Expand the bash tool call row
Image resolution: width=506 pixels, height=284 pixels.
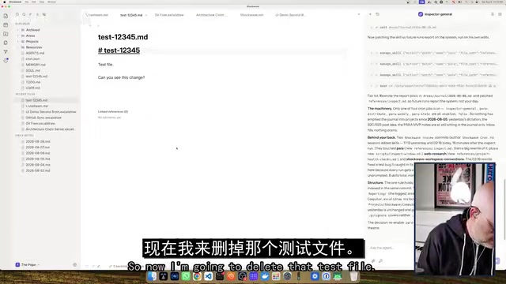coord(433,86)
